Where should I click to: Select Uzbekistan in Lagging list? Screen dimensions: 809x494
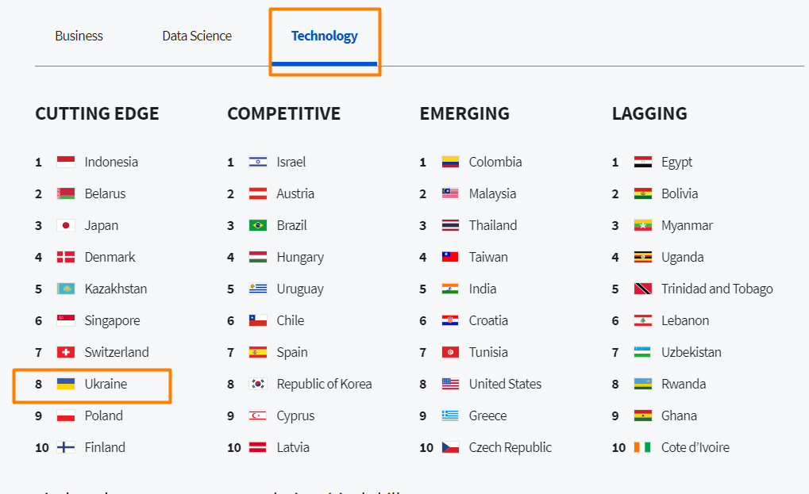tap(692, 352)
